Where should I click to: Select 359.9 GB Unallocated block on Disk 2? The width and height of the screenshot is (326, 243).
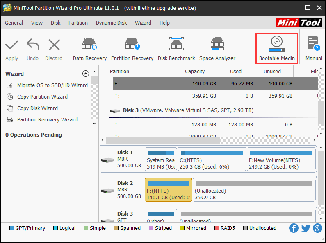click(254, 190)
